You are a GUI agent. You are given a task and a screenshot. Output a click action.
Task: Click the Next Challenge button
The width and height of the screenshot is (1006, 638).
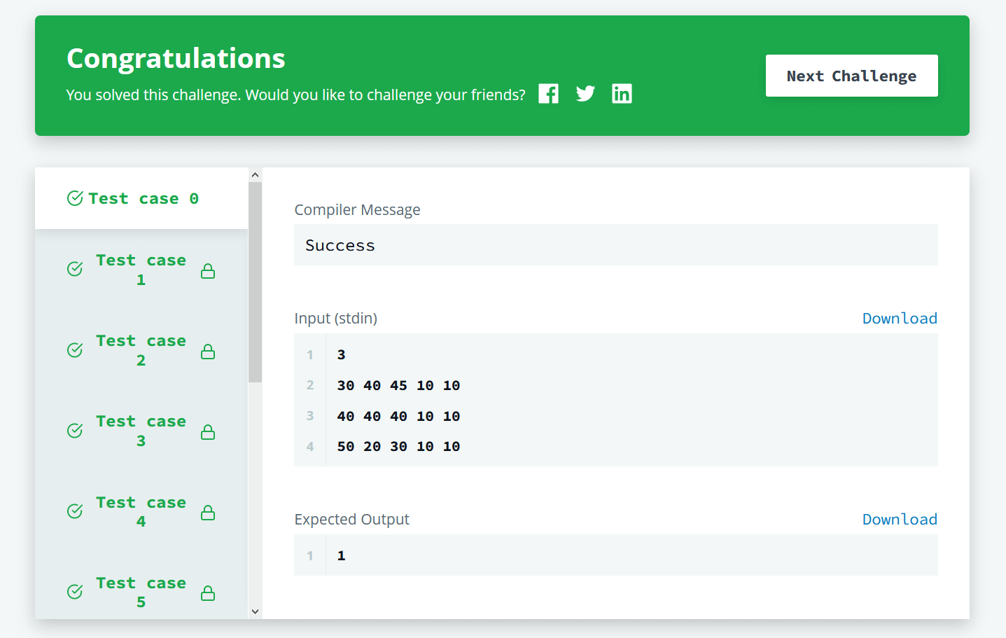pyautogui.click(x=851, y=76)
